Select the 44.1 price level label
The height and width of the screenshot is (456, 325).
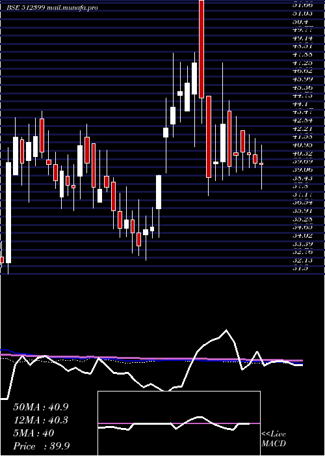pos(301,104)
